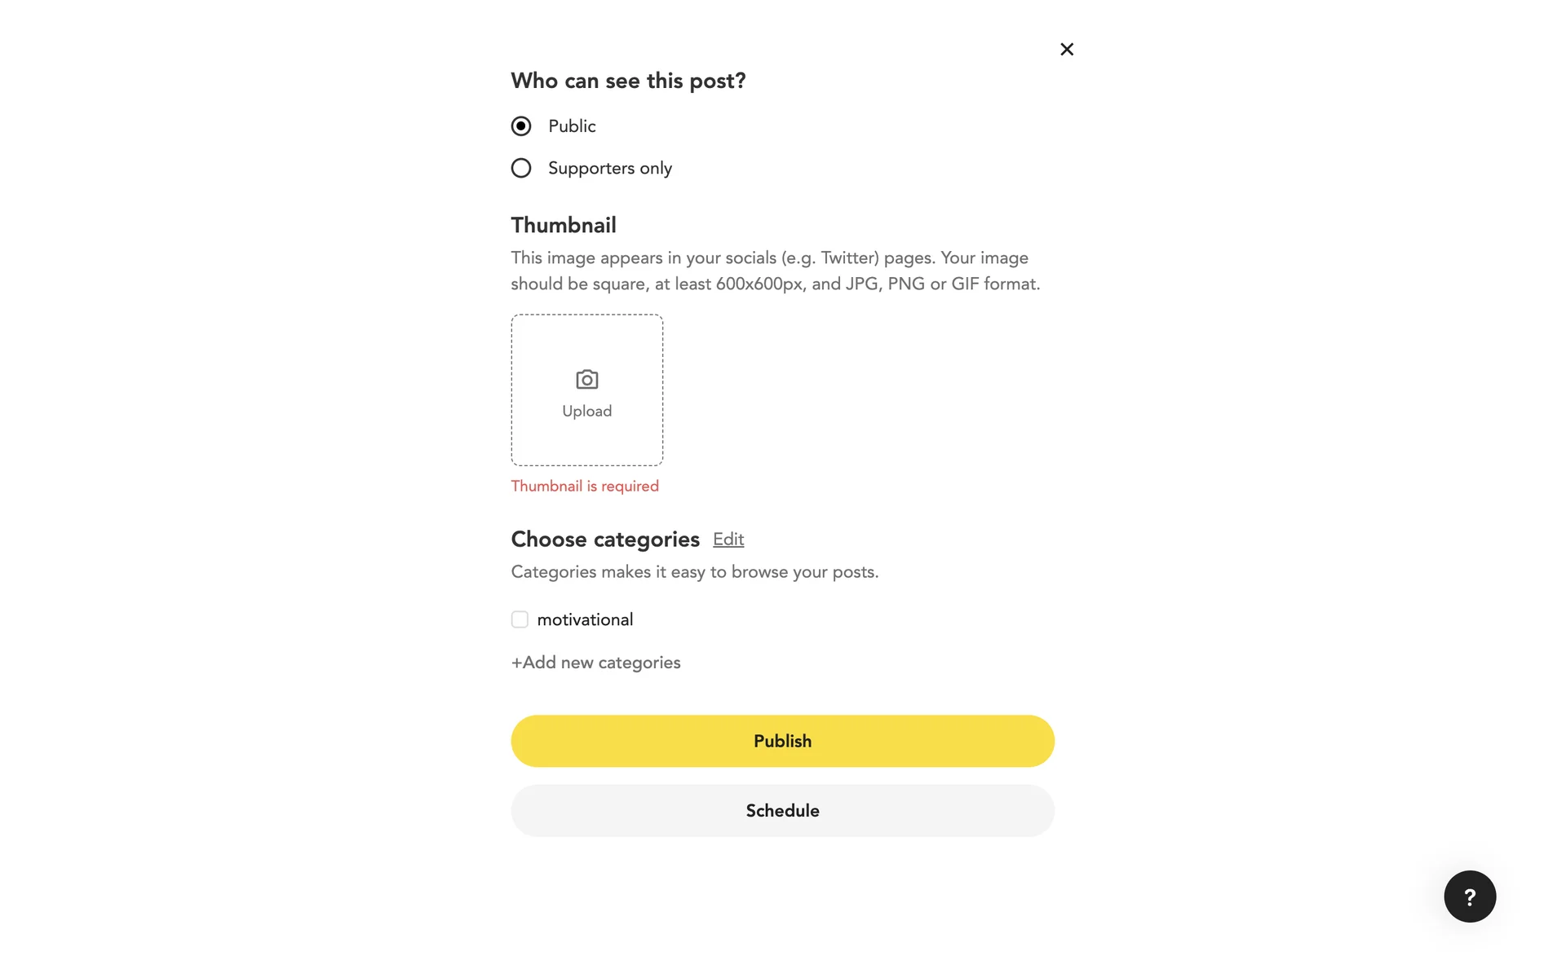Select the Public radio button
This screenshot has height=978, width=1566.
tap(521, 126)
